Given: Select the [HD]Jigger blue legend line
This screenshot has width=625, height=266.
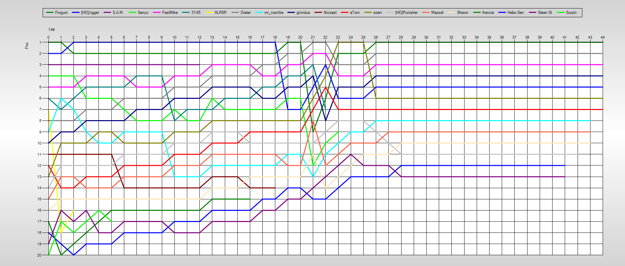Looking at the screenshot, I should [76, 13].
